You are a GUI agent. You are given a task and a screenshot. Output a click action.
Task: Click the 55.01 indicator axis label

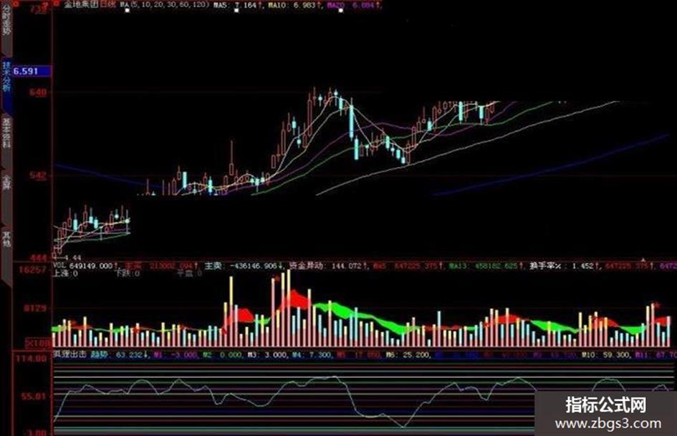pos(34,396)
